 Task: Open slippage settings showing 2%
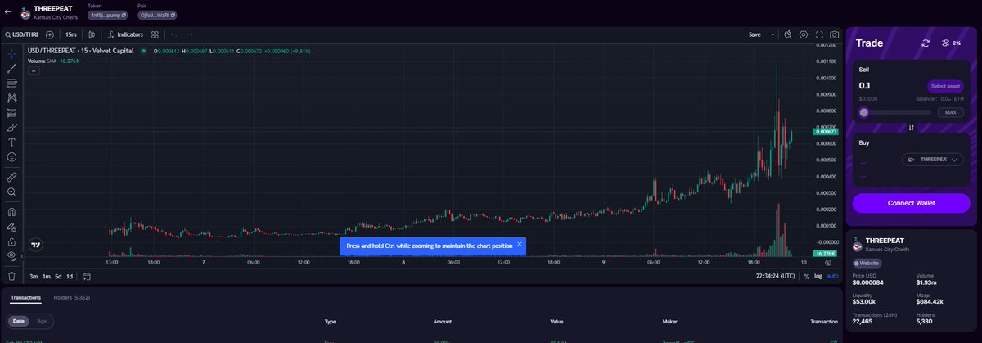coord(951,43)
